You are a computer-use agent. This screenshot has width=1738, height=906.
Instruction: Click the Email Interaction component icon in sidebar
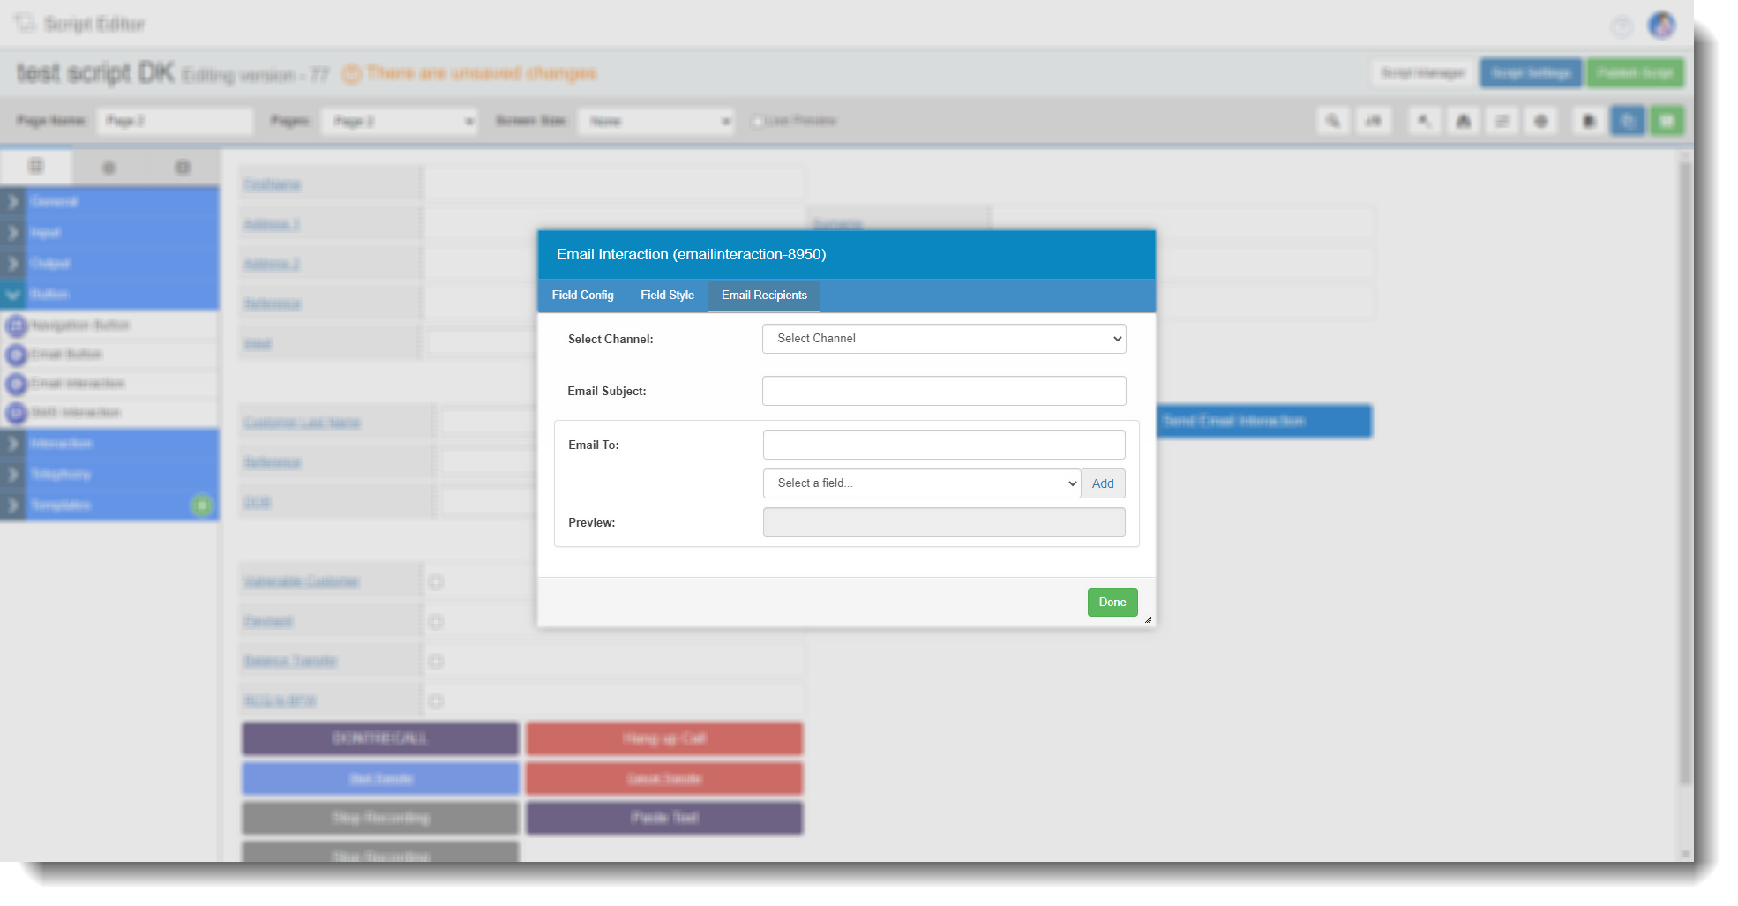tap(17, 384)
